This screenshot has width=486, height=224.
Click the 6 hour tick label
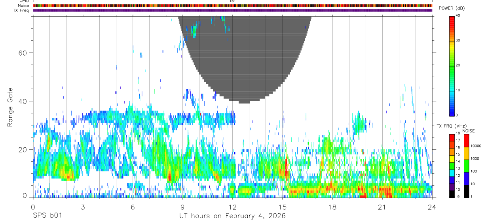tap(133, 207)
